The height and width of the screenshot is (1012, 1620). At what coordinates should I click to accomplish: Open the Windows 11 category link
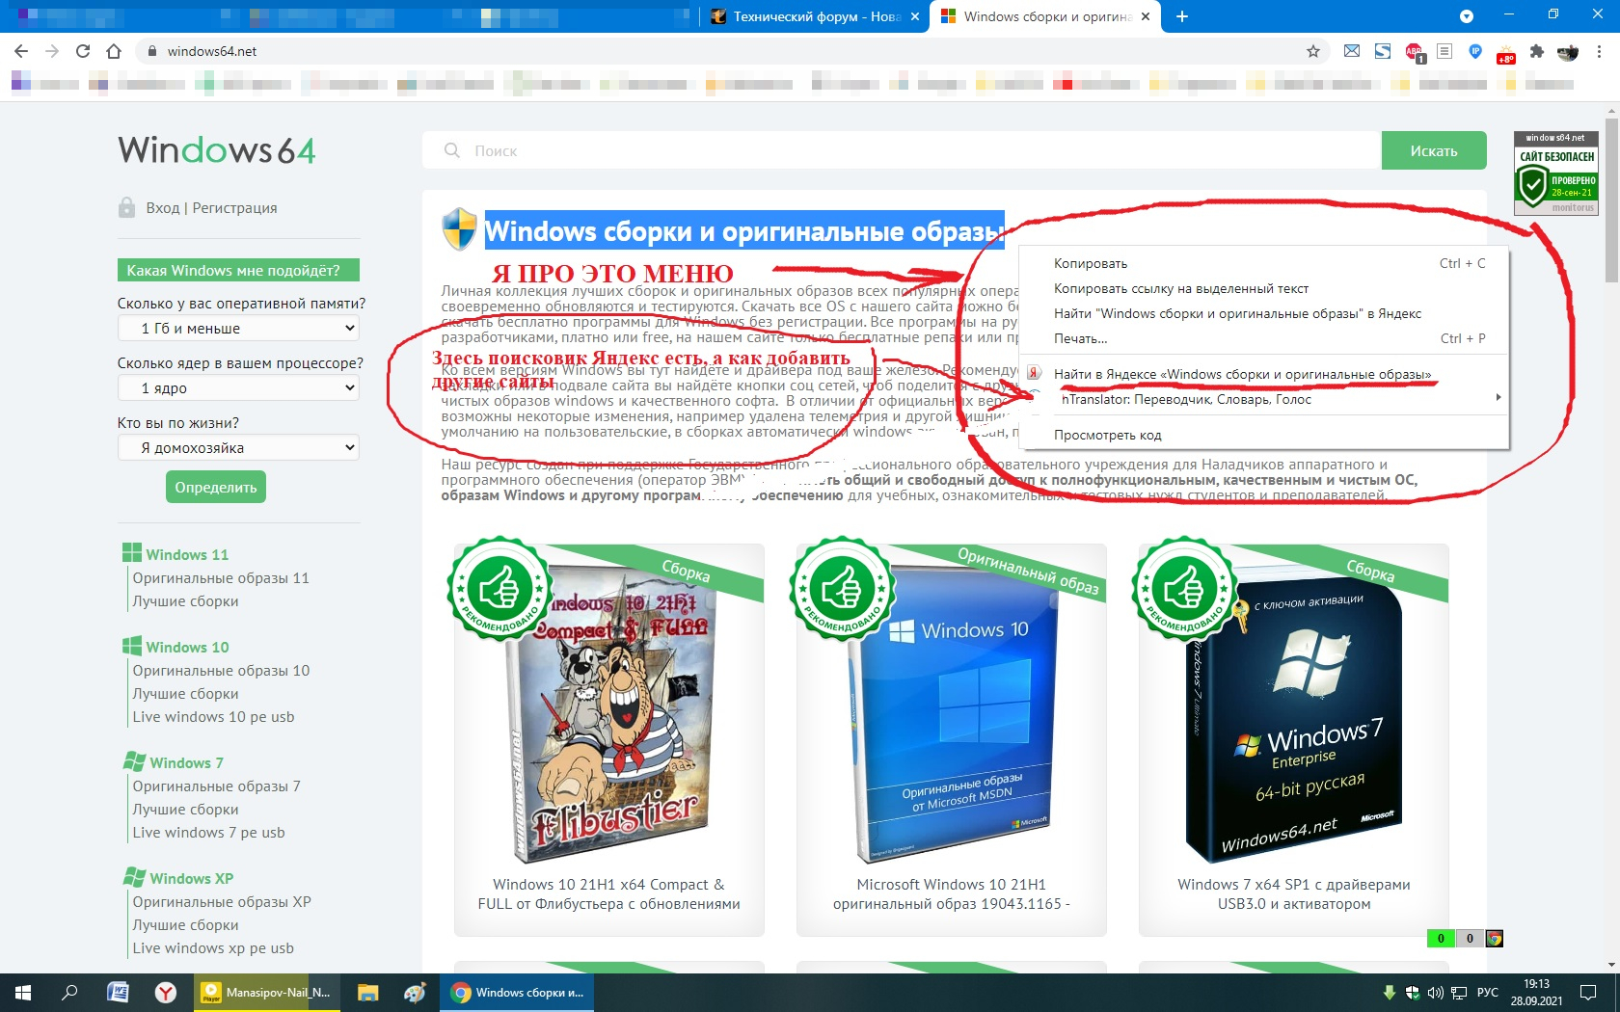pos(187,555)
